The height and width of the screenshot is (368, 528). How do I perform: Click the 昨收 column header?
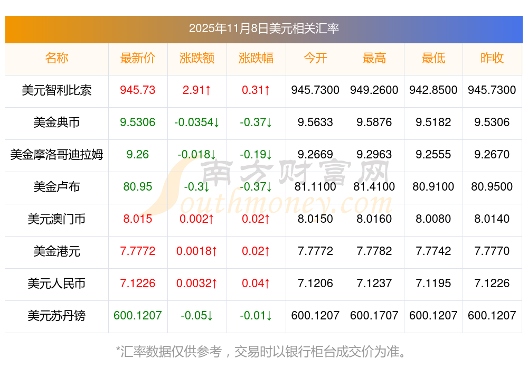492,59
